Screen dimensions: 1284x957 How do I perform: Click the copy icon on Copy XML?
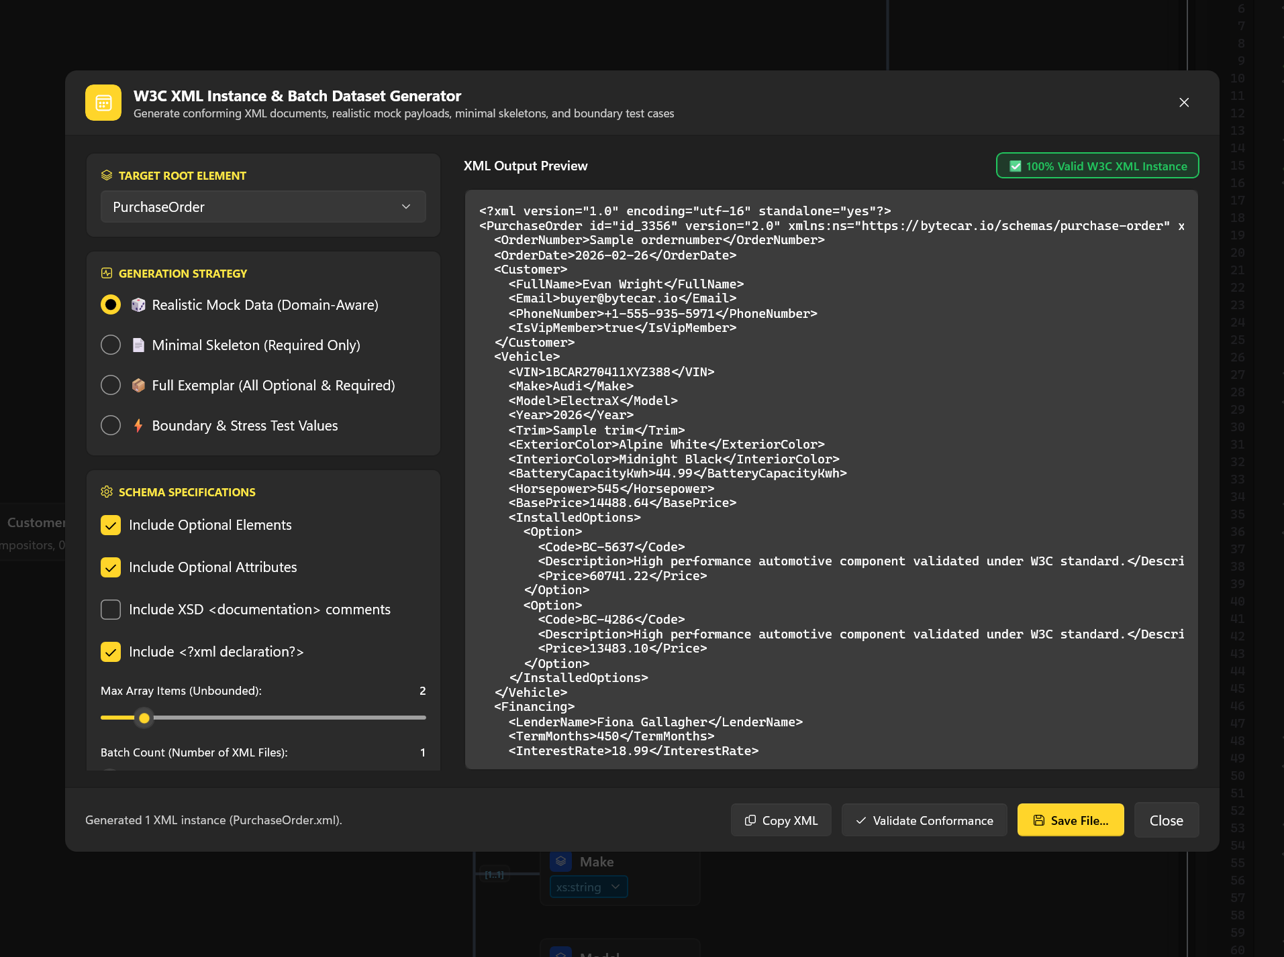pos(750,820)
